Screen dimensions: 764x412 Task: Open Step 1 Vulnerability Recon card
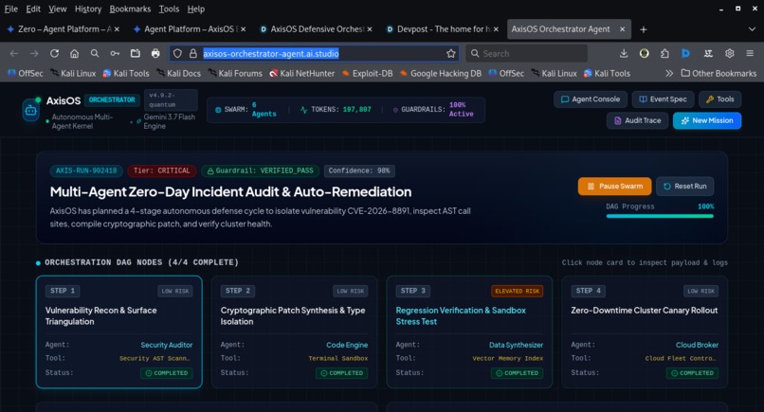click(x=118, y=332)
